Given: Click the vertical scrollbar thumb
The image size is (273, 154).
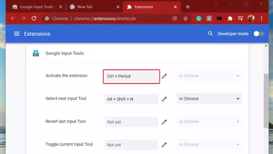Looking at the screenshot, I should 266,101.
